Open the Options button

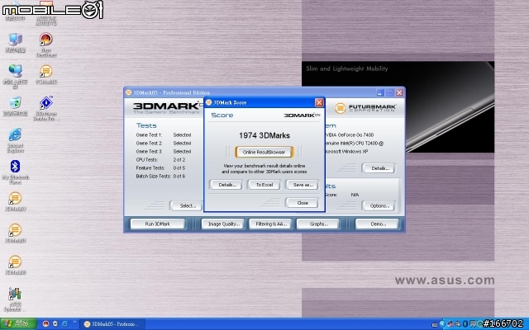point(379,205)
